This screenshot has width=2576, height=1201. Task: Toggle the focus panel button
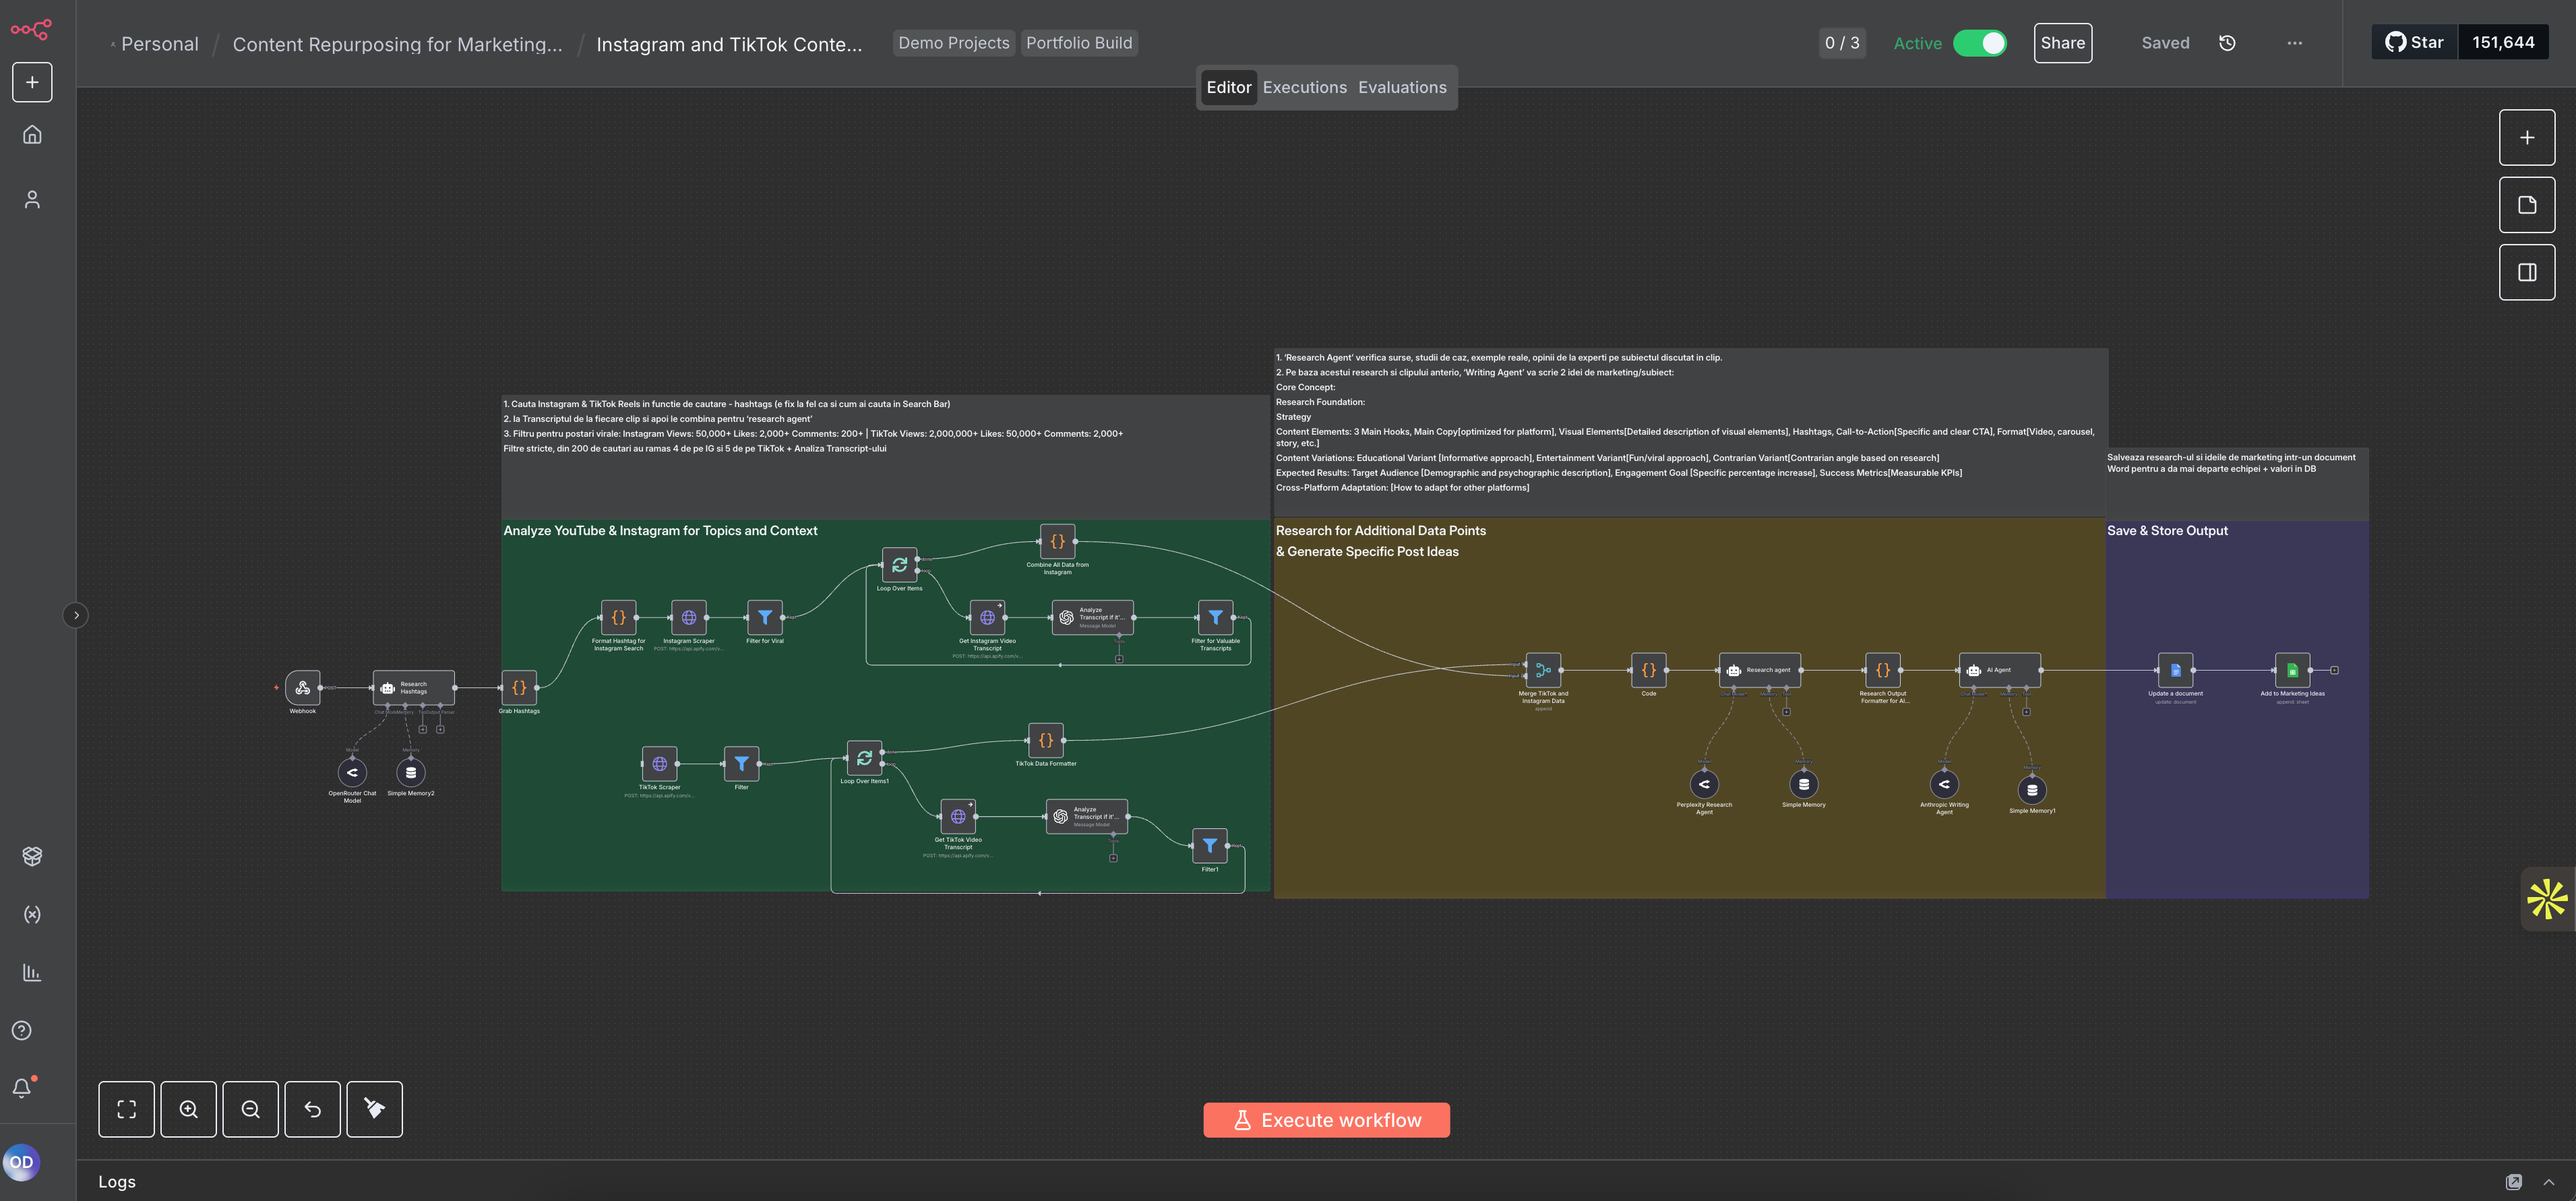tap(2527, 272)
